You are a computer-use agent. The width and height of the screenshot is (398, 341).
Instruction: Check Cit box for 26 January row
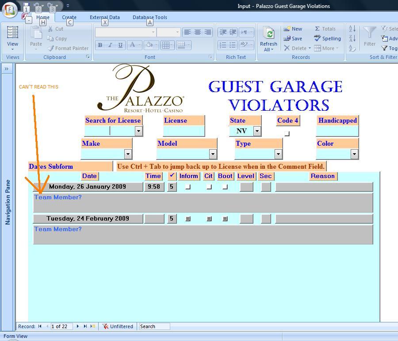[209, 187]
